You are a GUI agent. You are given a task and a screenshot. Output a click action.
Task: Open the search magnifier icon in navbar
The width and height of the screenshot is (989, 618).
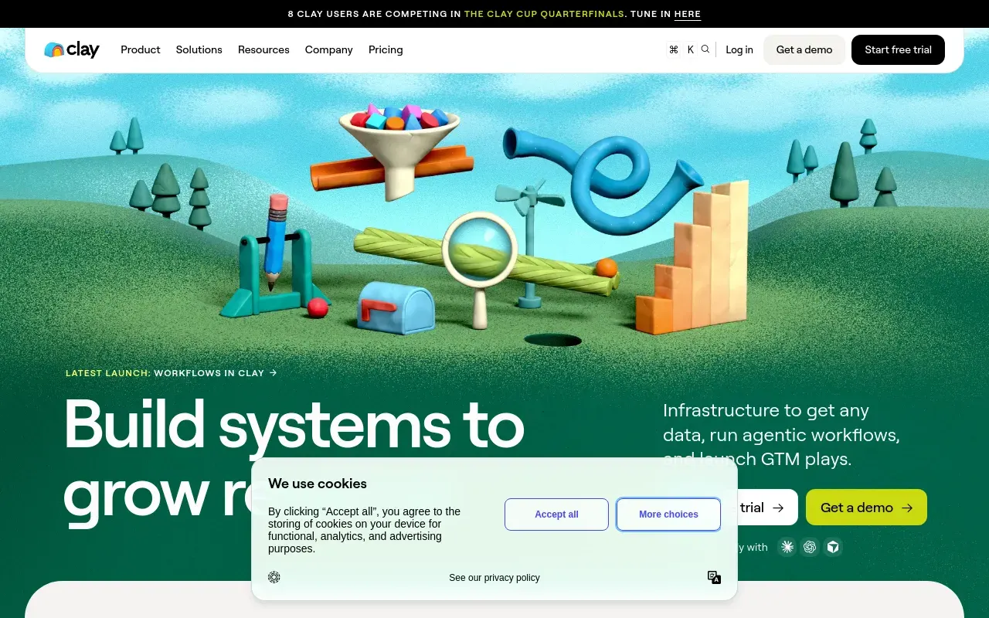[x=705, y=49]
